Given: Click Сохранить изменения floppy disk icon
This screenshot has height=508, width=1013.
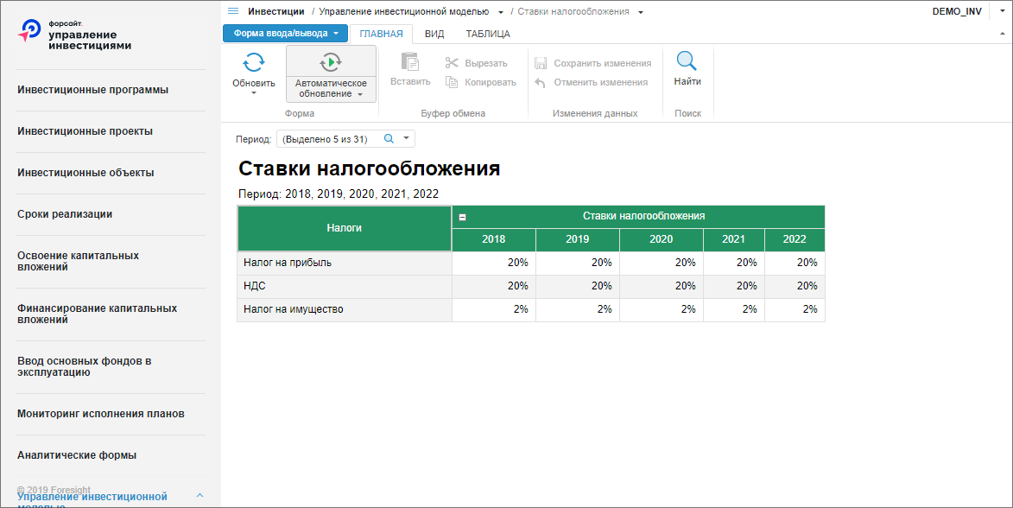Looking at the screenshot, I should coord(541,63).
